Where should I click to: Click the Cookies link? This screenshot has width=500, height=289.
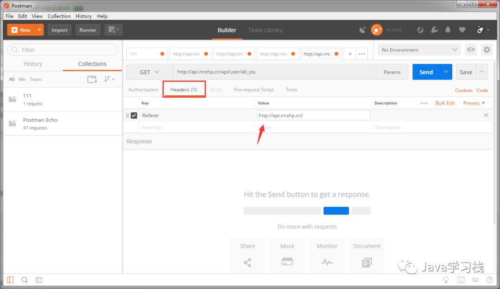click(x=463, y=90)
